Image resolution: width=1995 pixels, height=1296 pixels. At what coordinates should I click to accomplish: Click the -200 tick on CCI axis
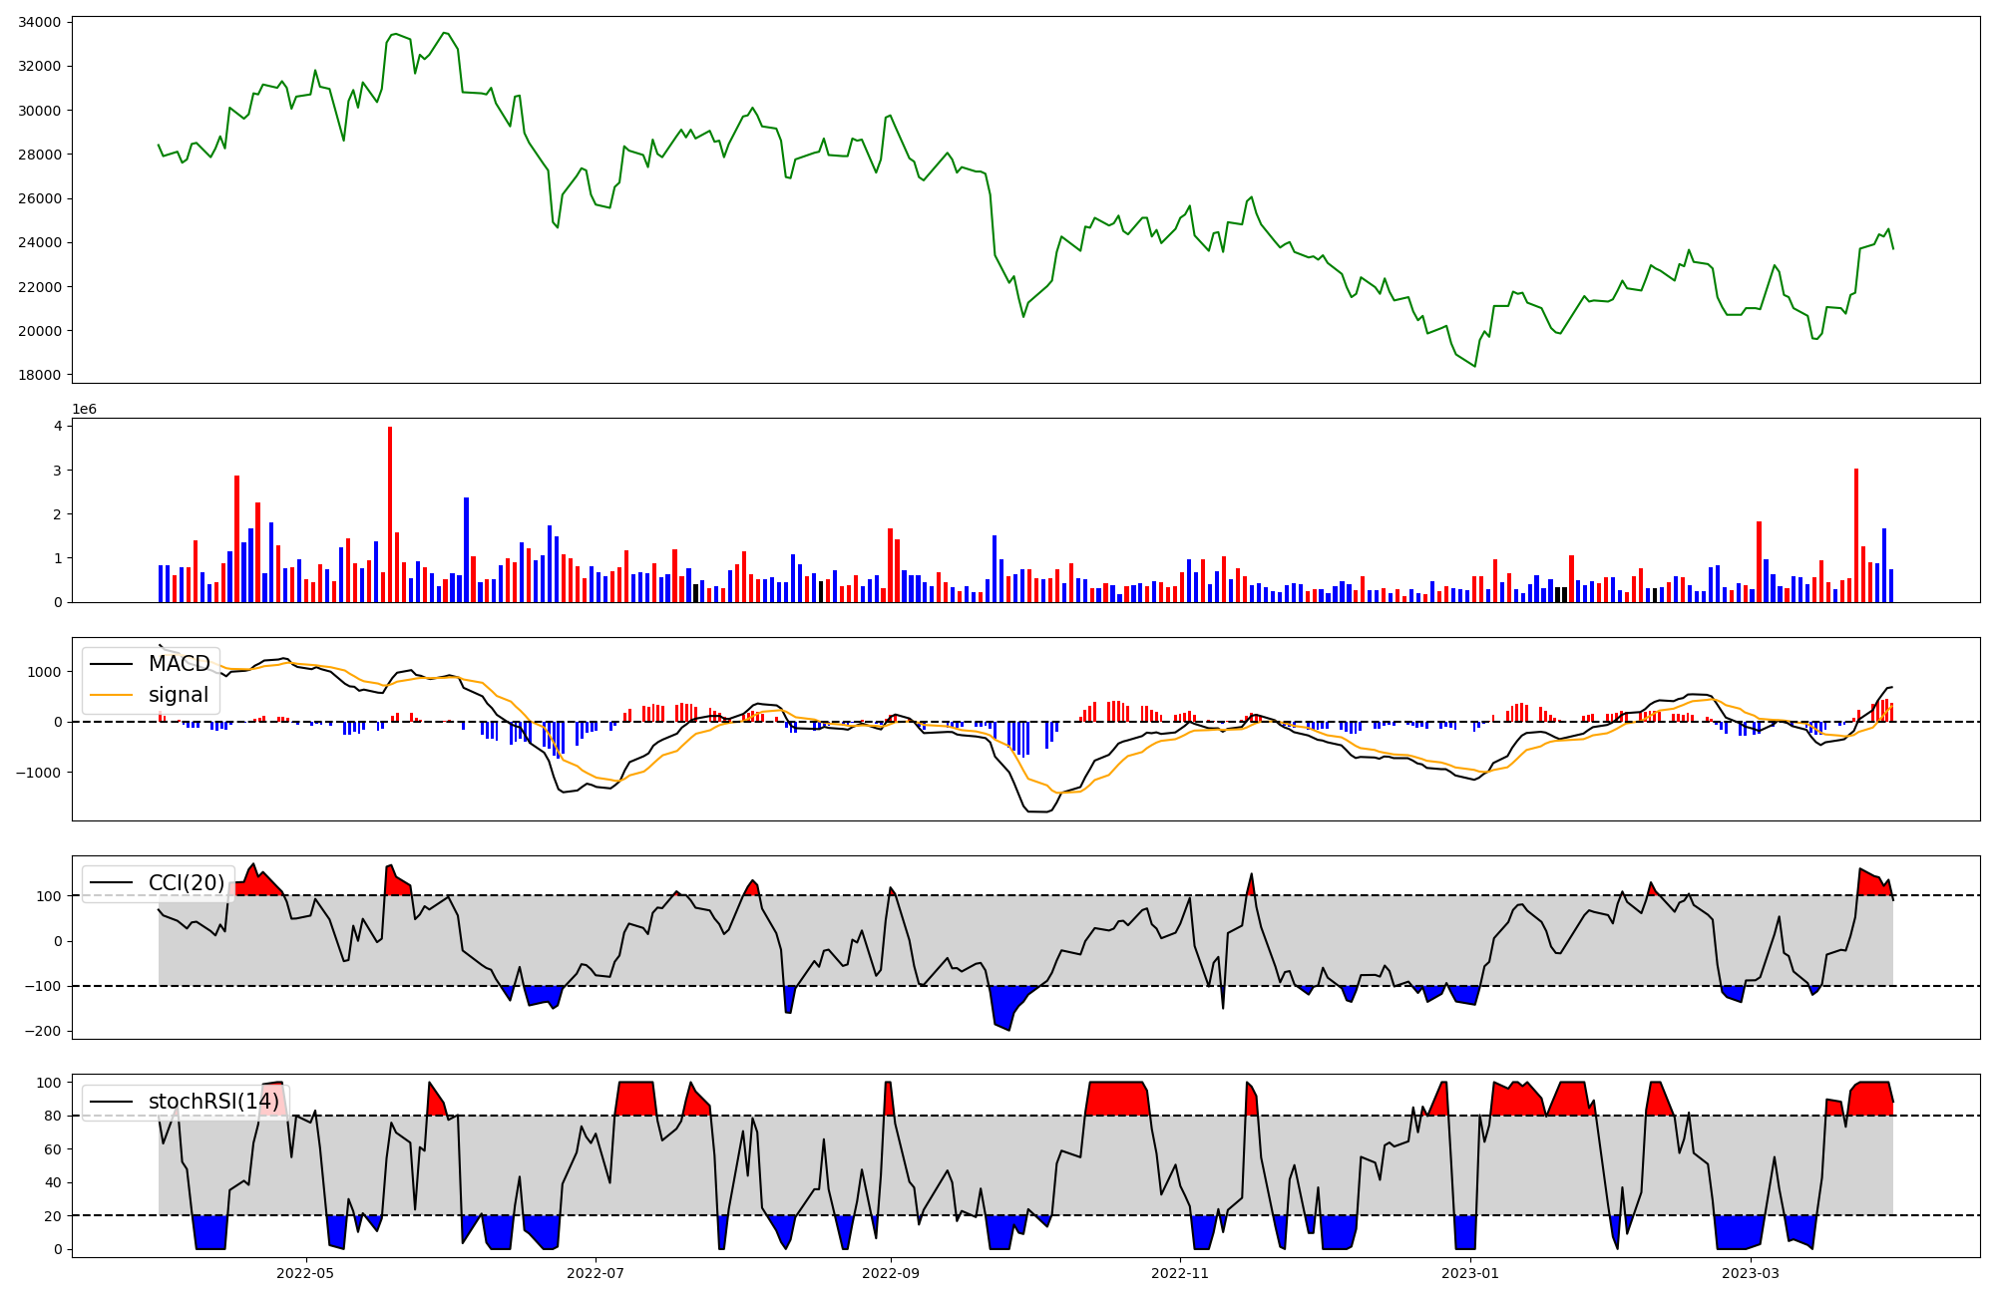point(43,1032)
